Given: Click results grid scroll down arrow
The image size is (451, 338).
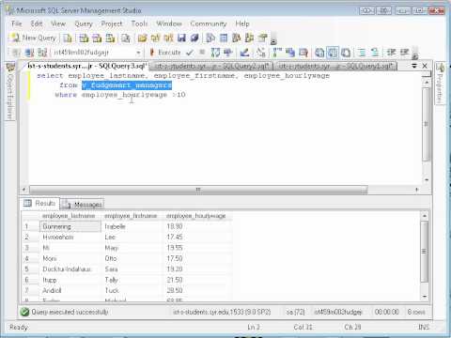Looking at the screenshot, I should click(425, 297).
